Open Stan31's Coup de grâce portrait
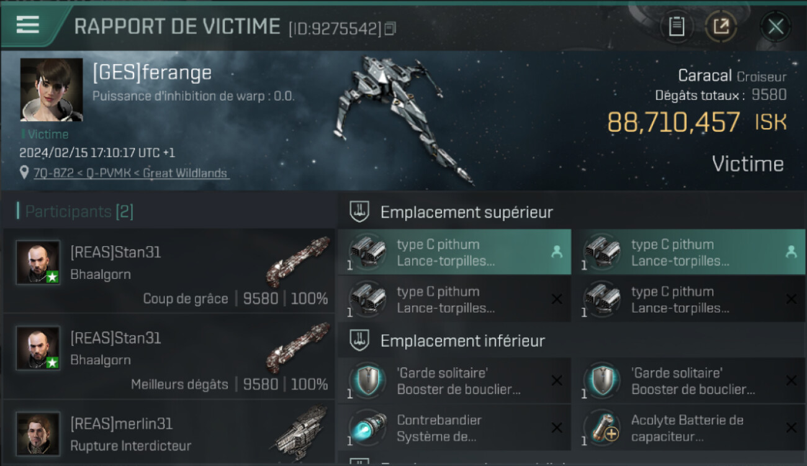807x466 pixels. coord(38,262)
